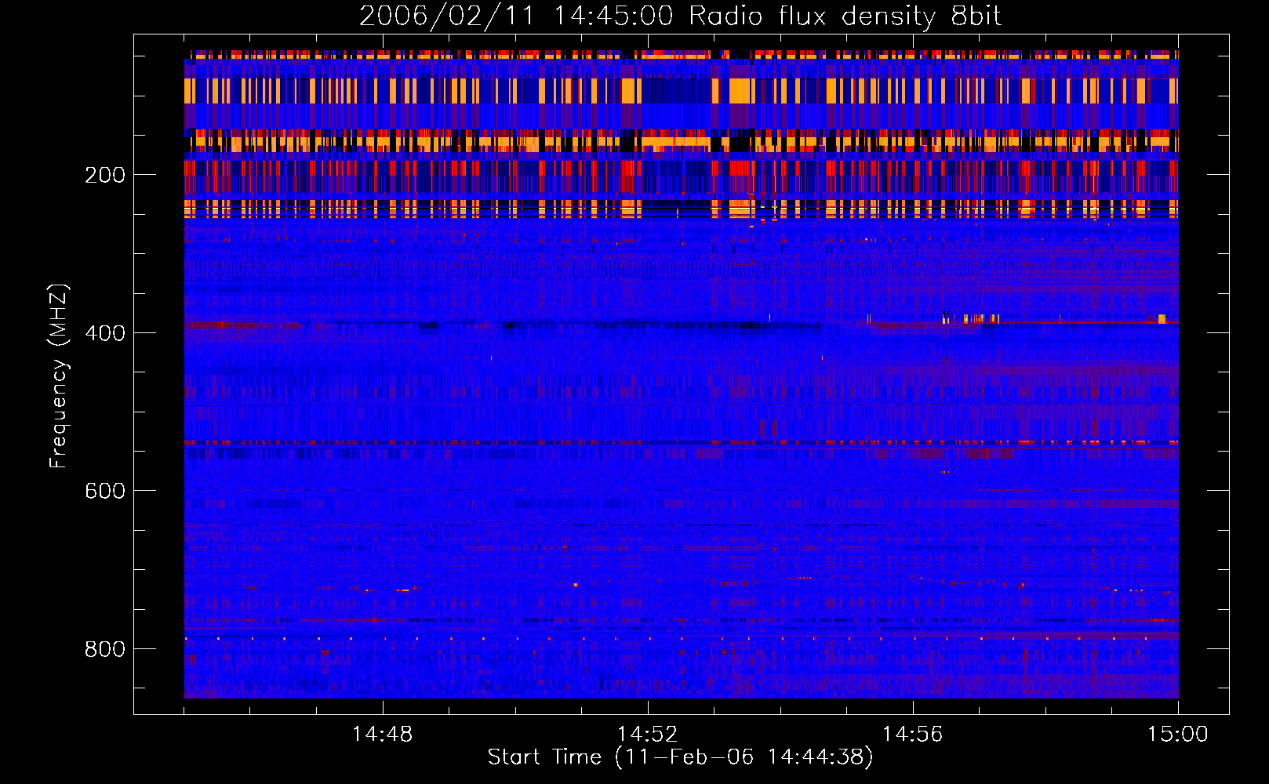The height and width of the screenshot is (784, 1269).
Task: Click the 14:56 time tick label
Action: pos(912,735)
